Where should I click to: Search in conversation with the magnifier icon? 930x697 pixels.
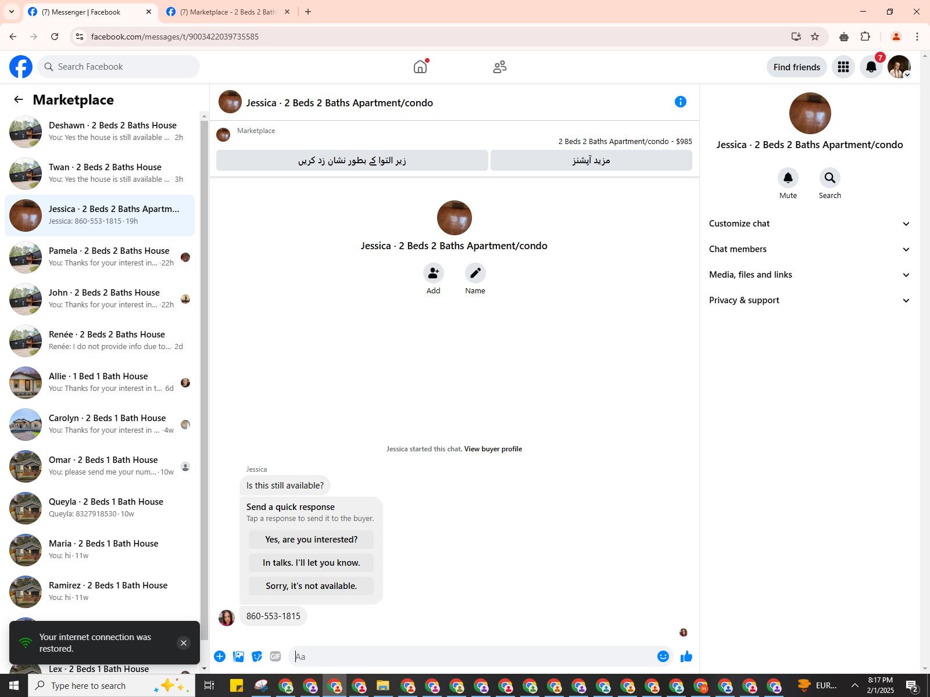pyautogui.click(x=830, y=178)
